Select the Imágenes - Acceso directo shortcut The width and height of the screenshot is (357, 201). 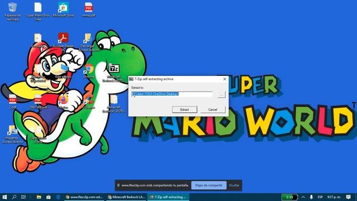(12, 134)
